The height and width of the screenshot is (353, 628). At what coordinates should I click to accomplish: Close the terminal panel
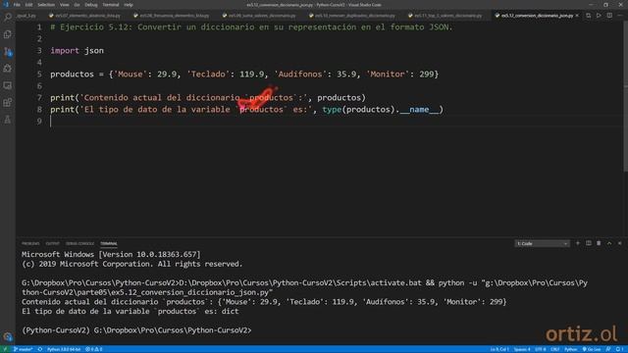point(619,243)
